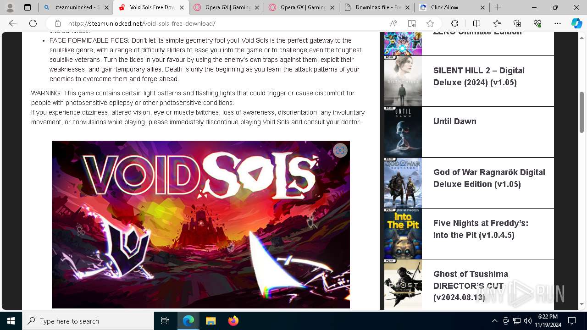Click the scrollbar down arrow
The image size is (587, 330).
(x=581, y=304)
